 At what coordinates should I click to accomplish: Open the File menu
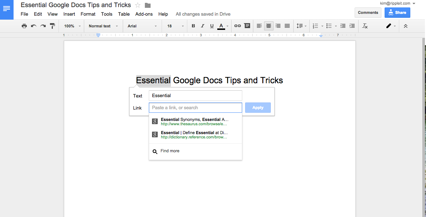(25, 14)
